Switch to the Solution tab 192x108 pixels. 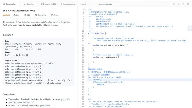(29, 4)
